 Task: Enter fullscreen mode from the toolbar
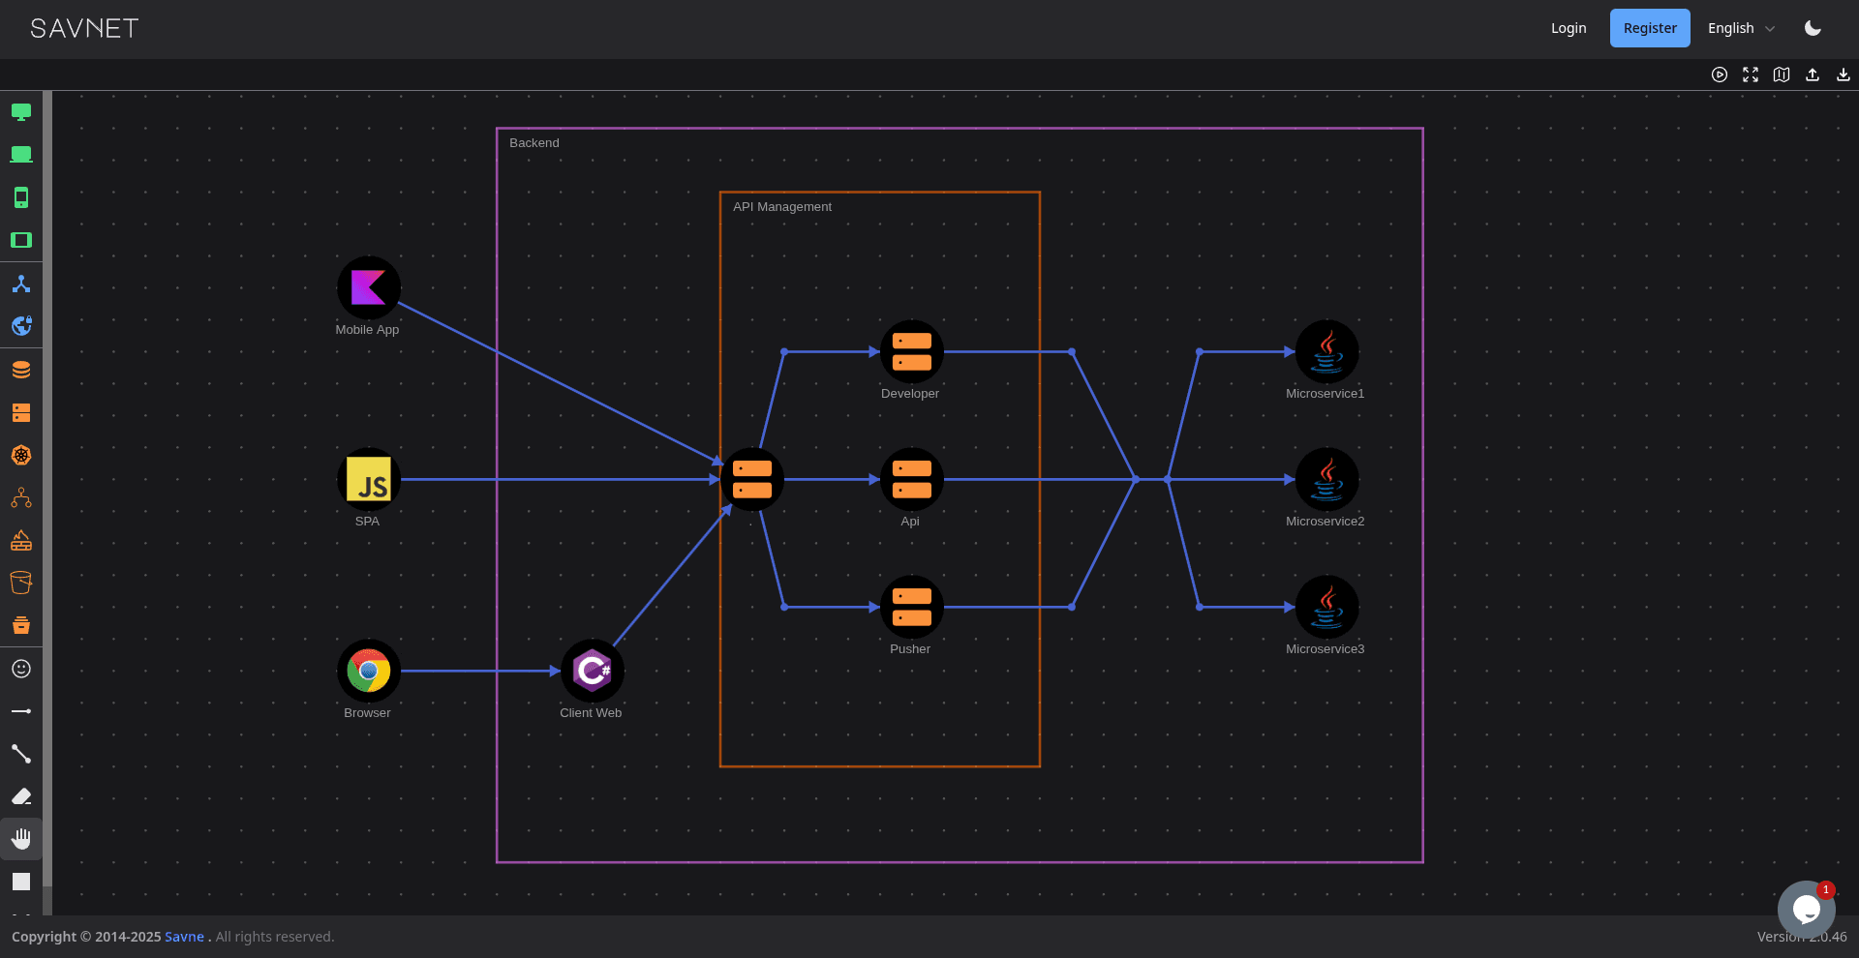pos(1751,75)
